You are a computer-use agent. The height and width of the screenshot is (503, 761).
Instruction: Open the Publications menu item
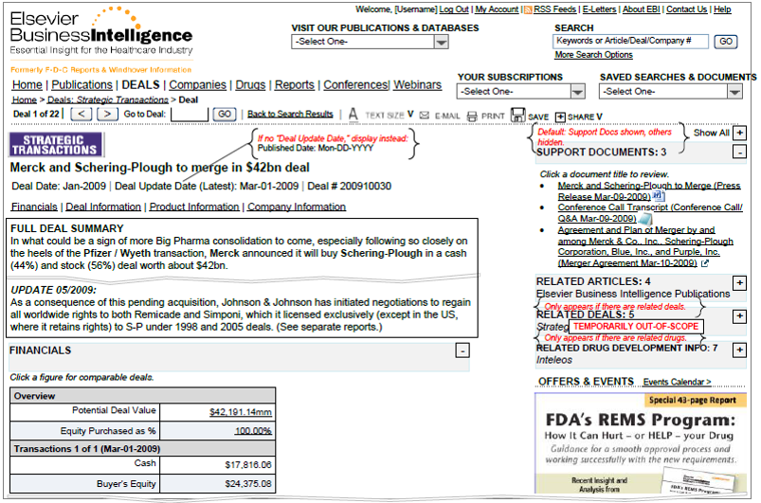click(82, 85)
